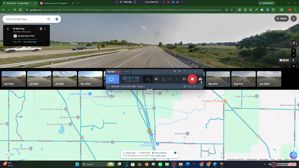Click the Street View compass
Image resolution: width=299 pixels, height=168 pixels.
pos(293,43)
